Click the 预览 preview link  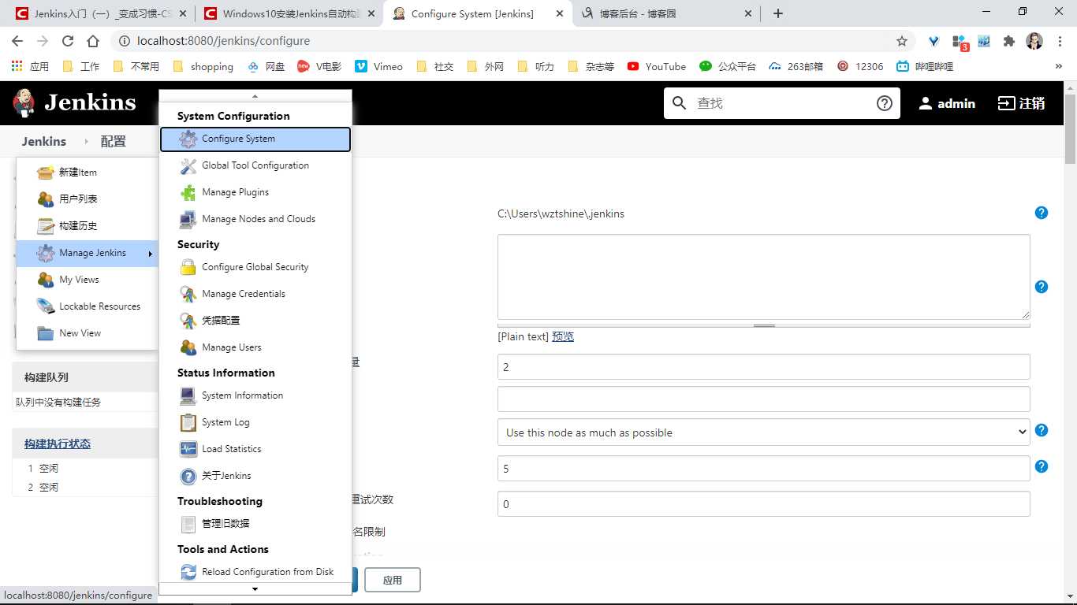[x=563, y=336]
